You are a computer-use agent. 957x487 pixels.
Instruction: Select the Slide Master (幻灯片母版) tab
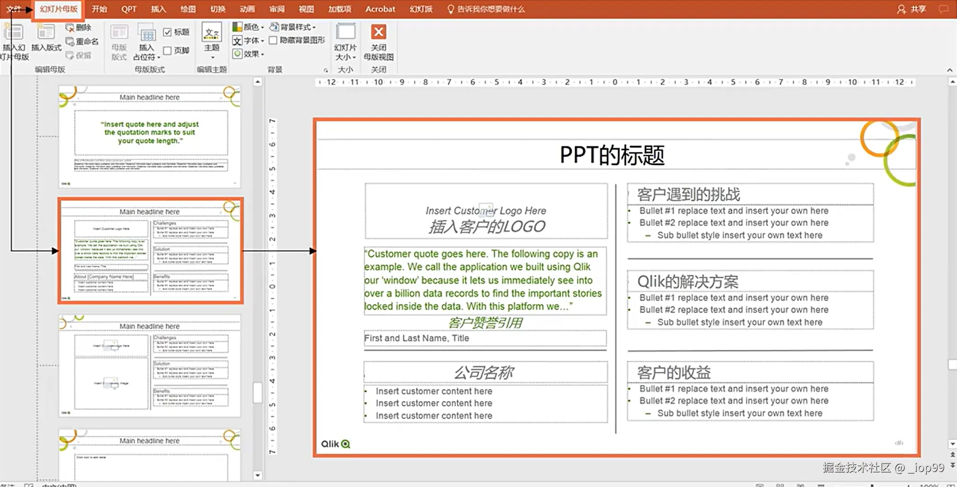tap(58, 9)
